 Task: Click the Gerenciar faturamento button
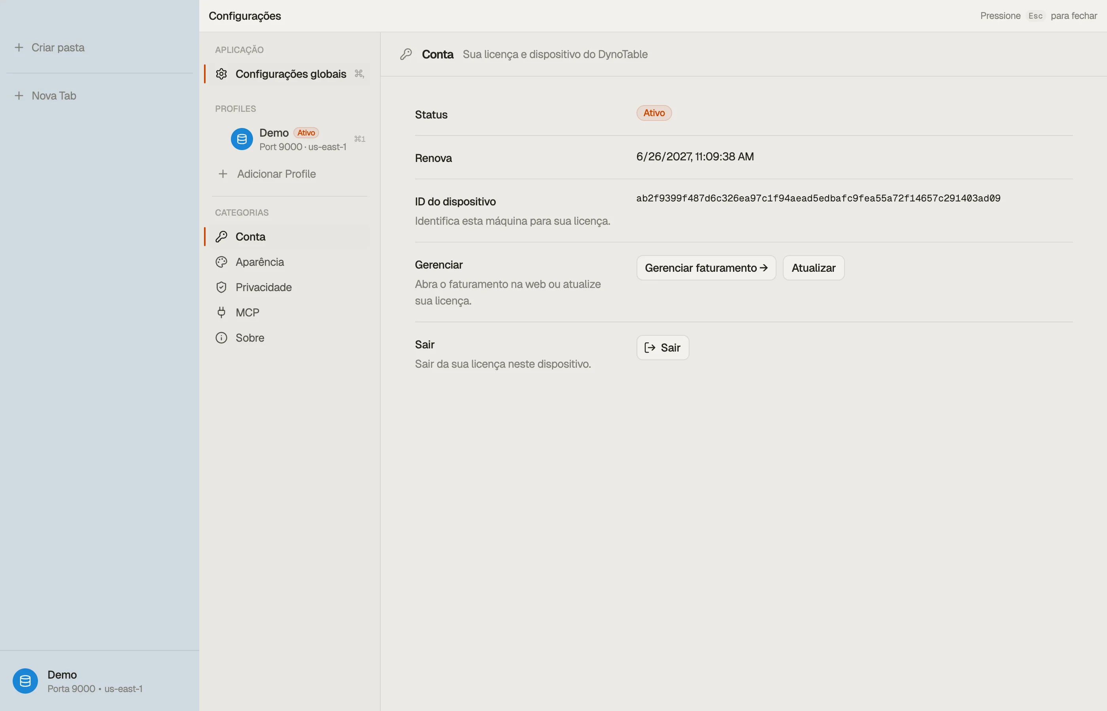coord(706,268)
